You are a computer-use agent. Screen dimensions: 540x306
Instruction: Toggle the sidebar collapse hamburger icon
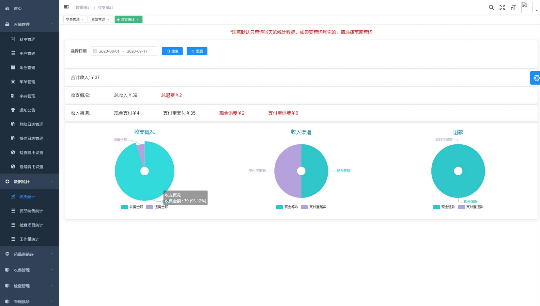[66, 7]
